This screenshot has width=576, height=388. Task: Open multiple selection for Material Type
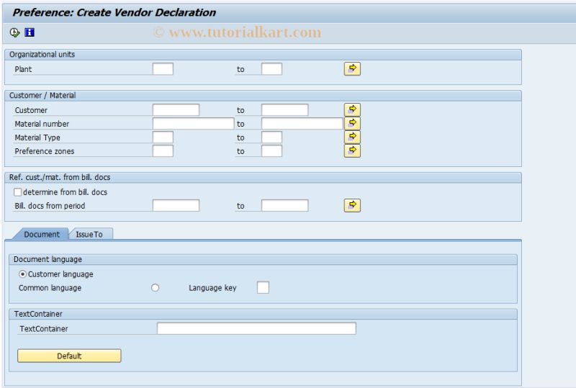tap(352, 137)
